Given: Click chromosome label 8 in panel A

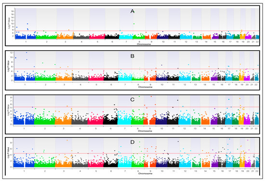Looking at the screenshot, I should 139,42.
